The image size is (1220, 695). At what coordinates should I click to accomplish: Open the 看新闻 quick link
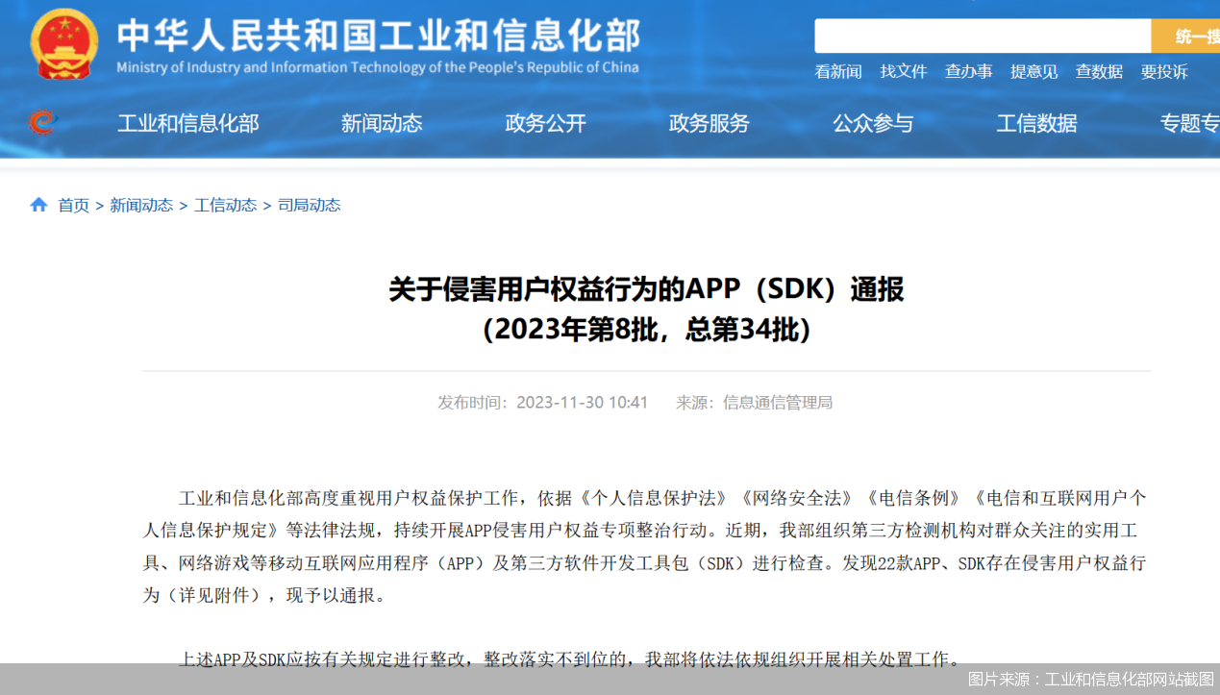(x=837, y=71)
